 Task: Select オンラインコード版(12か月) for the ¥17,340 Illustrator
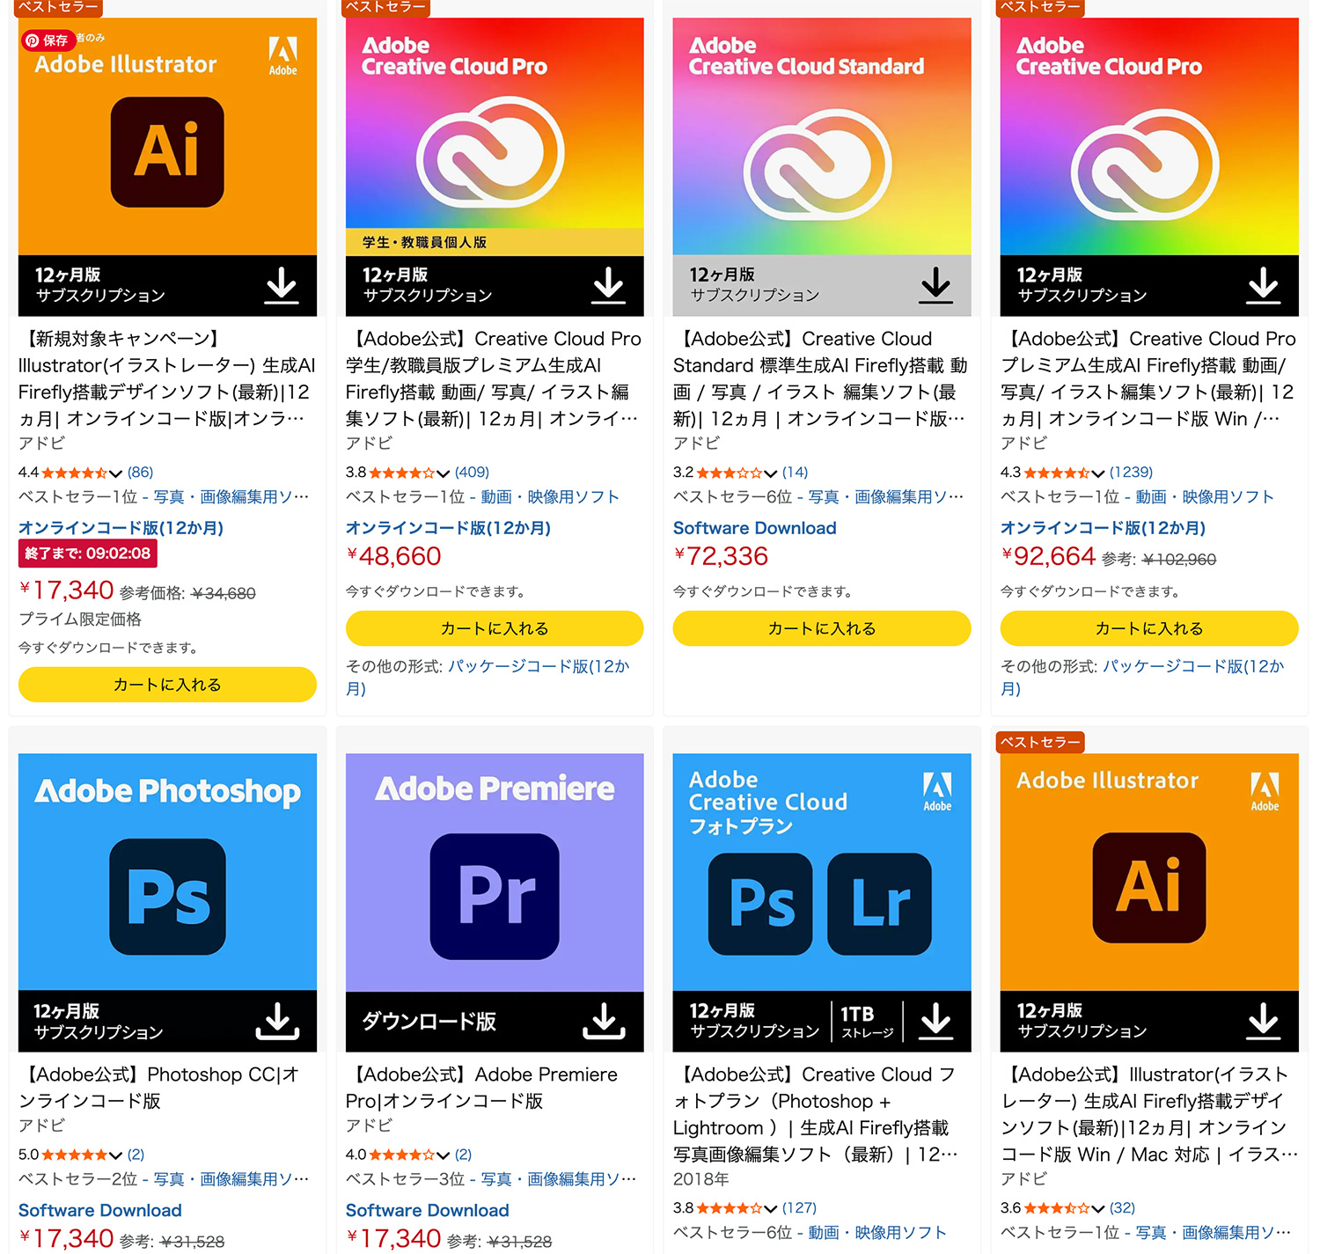point(121,528)
